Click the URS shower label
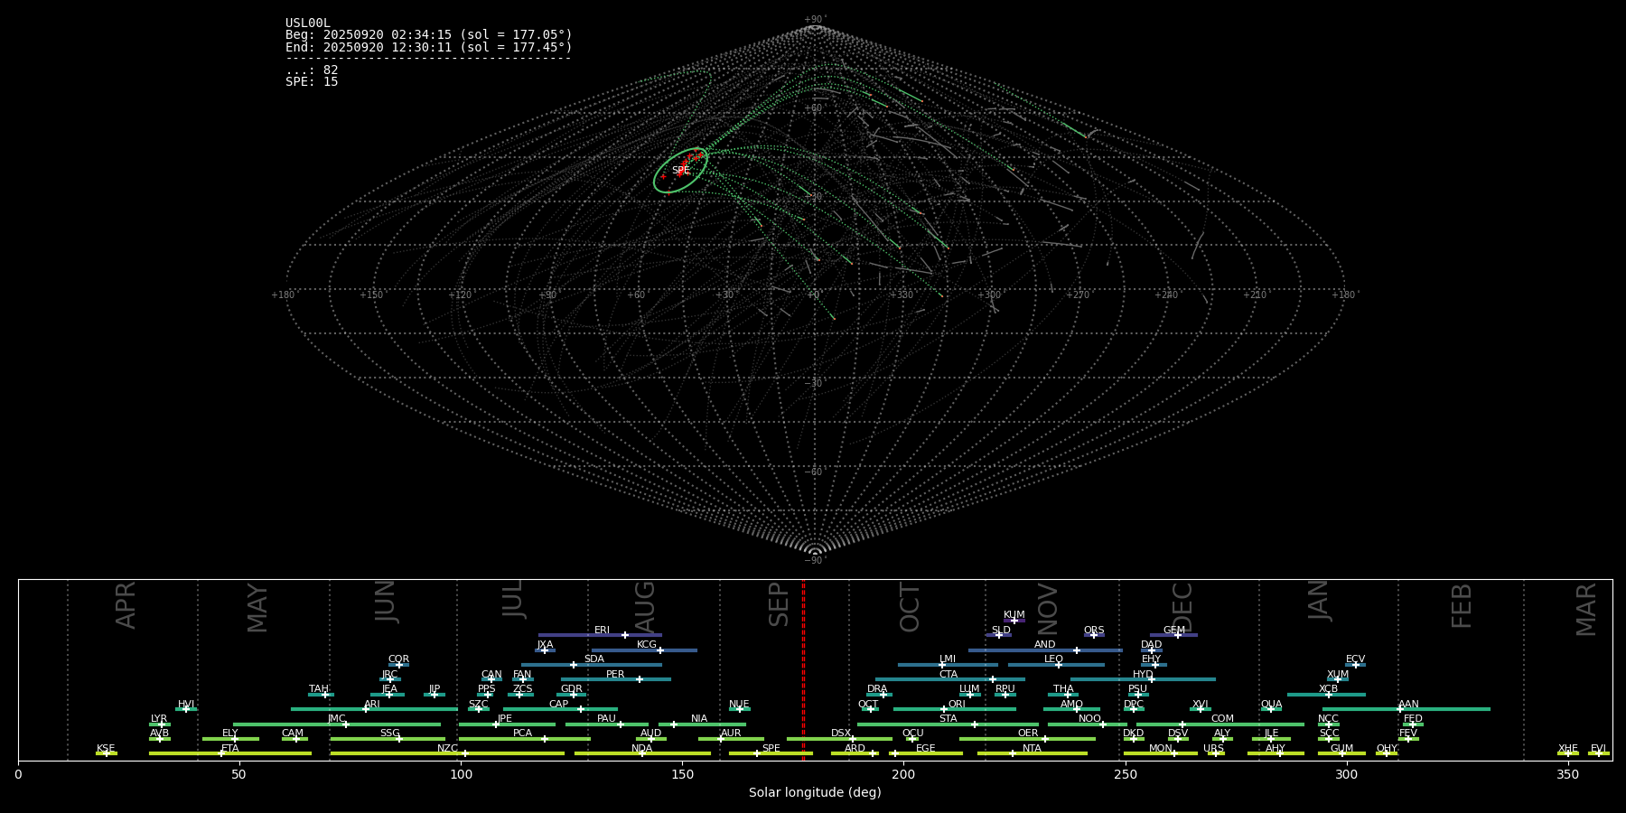 [x=1213, y=749]
